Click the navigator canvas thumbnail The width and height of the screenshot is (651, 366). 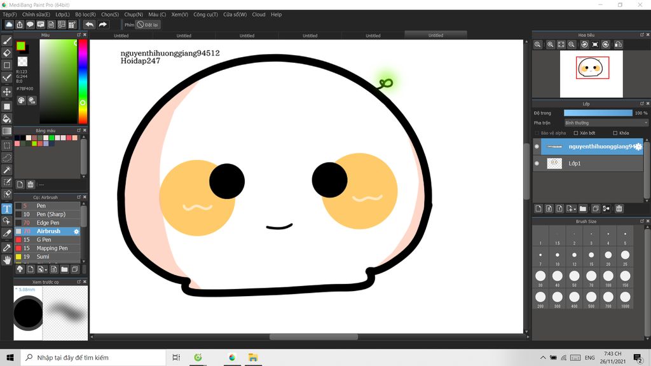click(591, 74)
